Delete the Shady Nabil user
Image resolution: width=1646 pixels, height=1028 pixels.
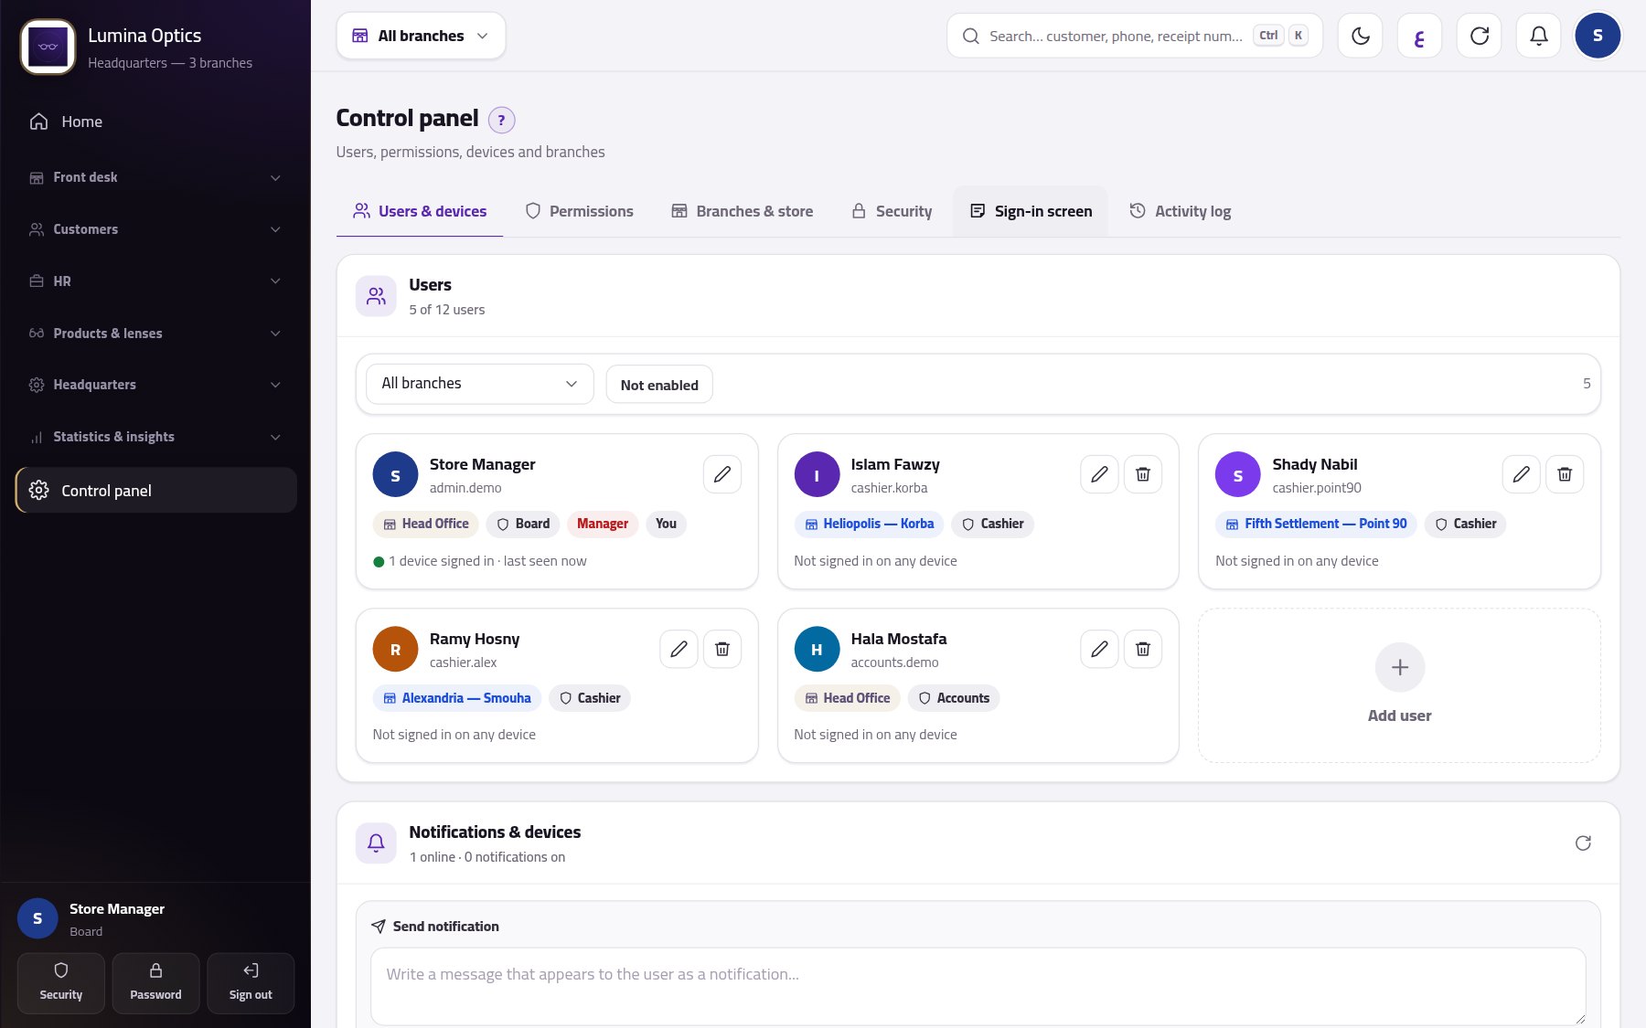pos(1565,474)
